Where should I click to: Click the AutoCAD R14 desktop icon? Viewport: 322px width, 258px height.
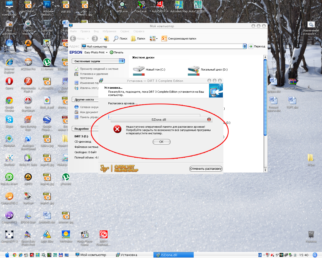tap(160, 7)
